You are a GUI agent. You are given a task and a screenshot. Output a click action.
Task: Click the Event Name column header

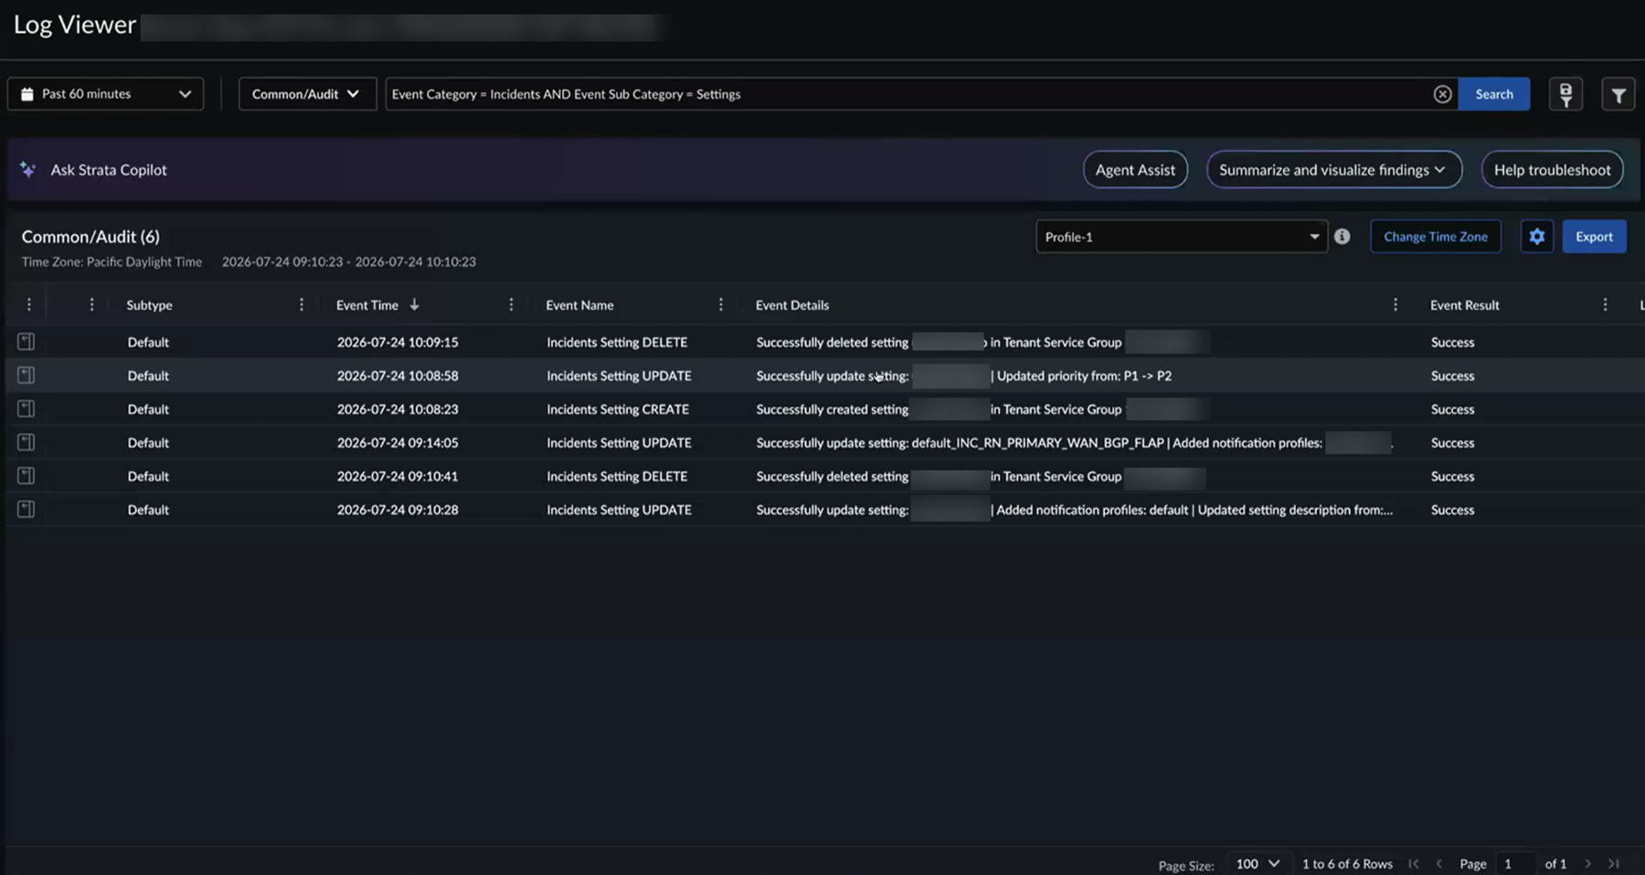579,305
